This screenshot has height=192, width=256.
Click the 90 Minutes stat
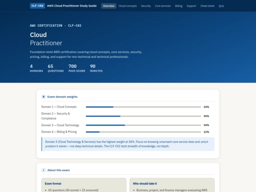point(96,68)
